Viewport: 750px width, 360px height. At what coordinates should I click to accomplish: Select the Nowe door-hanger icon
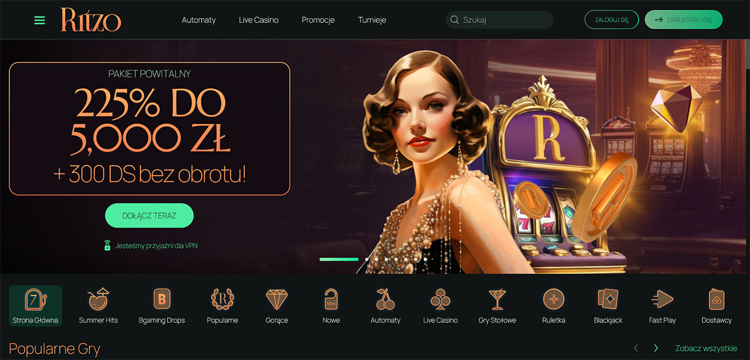coord(331,299)
